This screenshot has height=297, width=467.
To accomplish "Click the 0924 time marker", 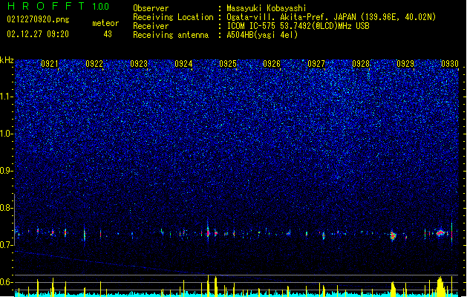I will [x=183, y=64].
